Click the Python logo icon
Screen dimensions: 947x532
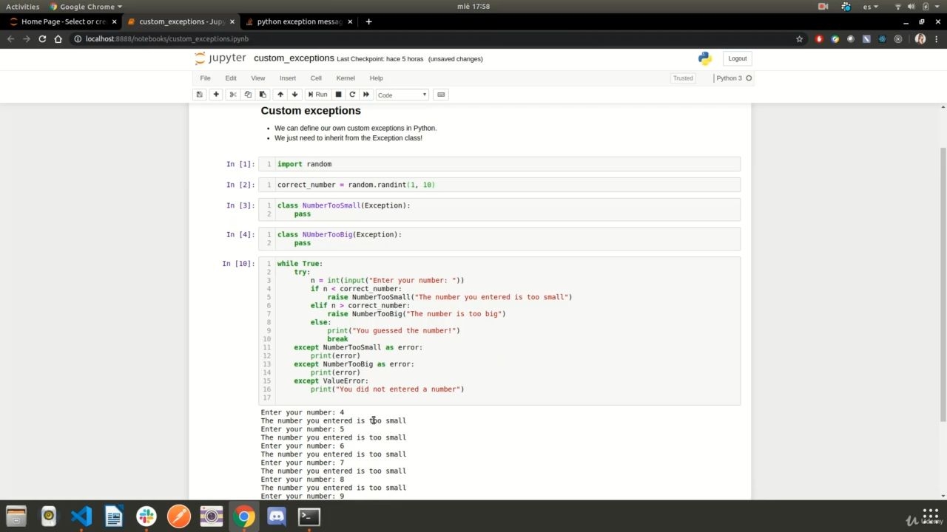coord(704,58)
